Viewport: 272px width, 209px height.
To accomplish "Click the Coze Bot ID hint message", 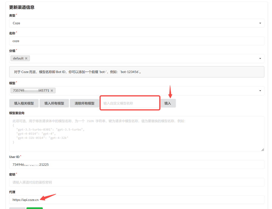I will click(x=137, y=72).
